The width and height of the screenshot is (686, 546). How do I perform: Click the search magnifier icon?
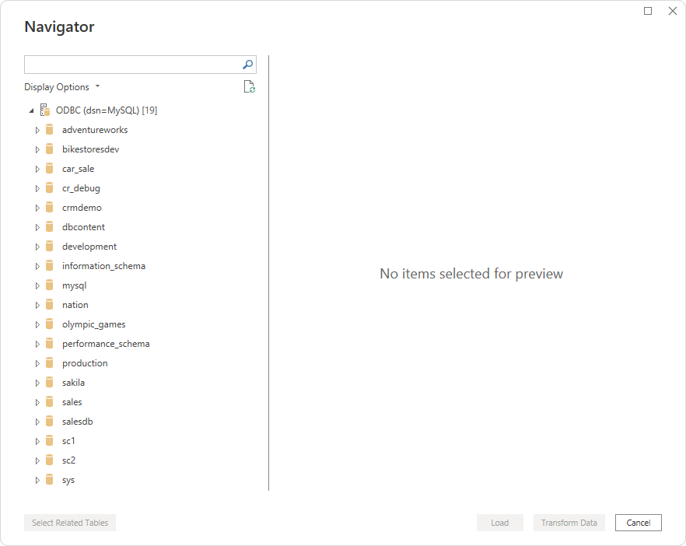[247, 65]
